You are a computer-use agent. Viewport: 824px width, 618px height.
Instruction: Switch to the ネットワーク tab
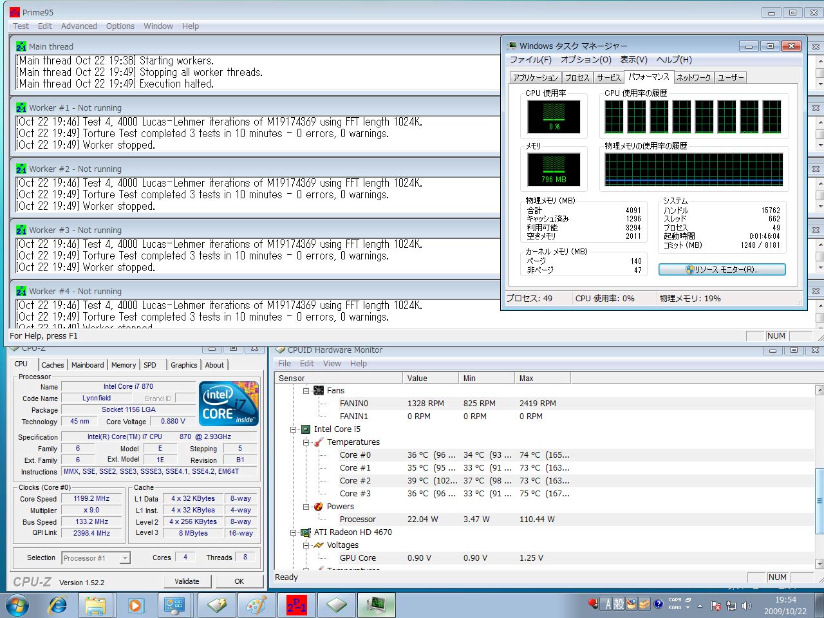pos(693,77)
